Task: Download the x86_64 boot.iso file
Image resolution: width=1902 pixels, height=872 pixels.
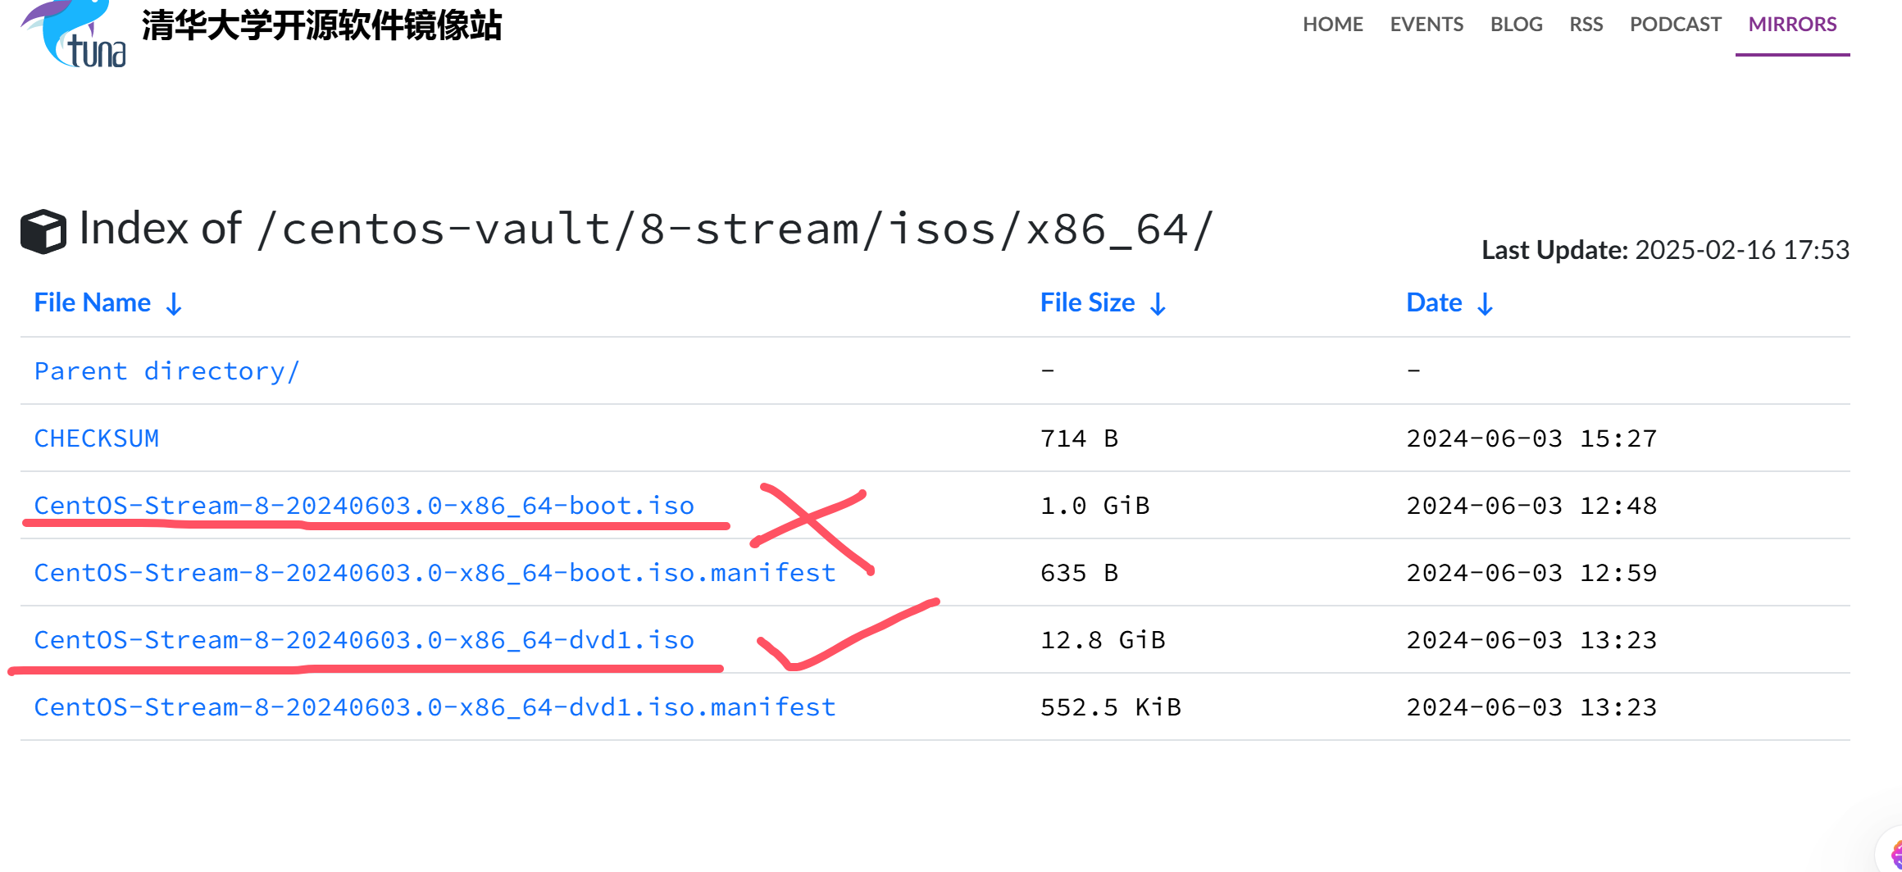Action: pos(364,506)
